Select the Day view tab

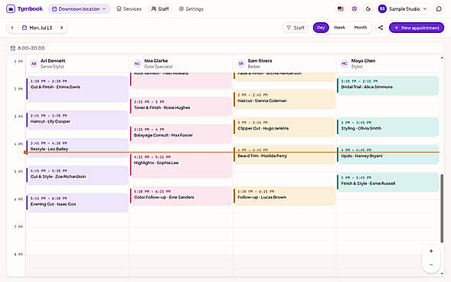coord(321,28)
